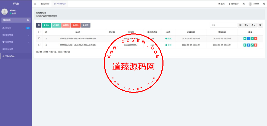Toggle the table card view icon
Viewport: 267px width, 126px height.
coord(240,25)
